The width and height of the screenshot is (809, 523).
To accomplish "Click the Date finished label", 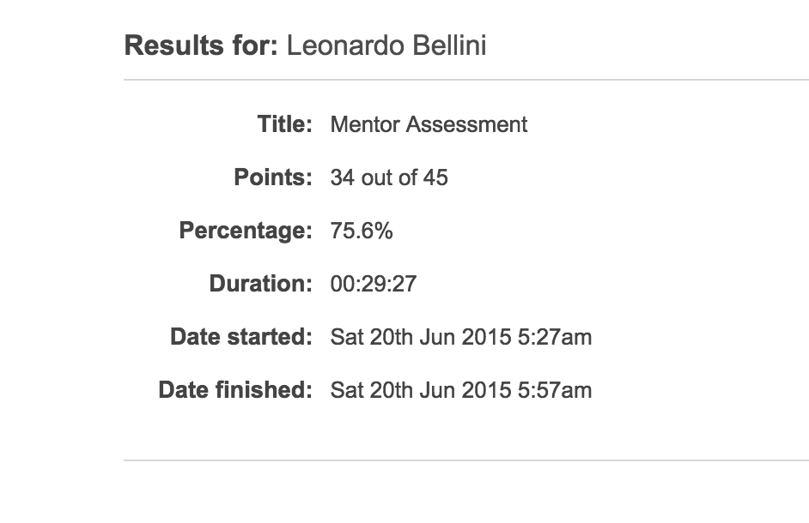I will (x=235, y=389).
